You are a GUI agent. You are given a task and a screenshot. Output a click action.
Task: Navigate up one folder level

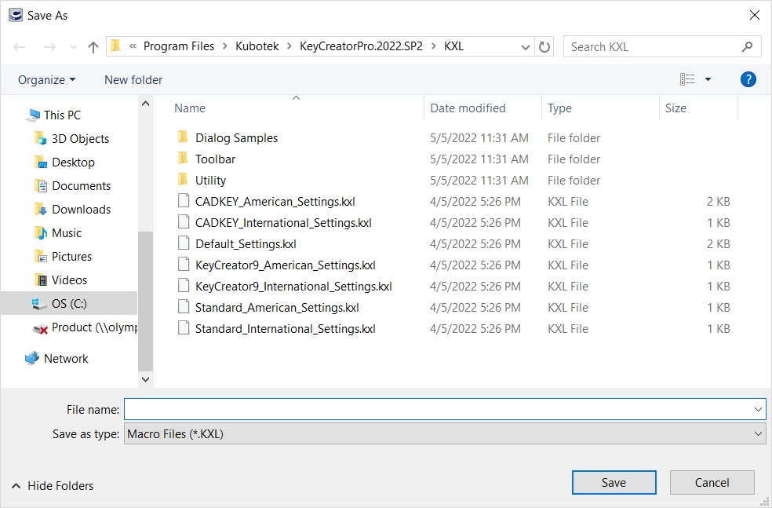(x=92, y=46)
